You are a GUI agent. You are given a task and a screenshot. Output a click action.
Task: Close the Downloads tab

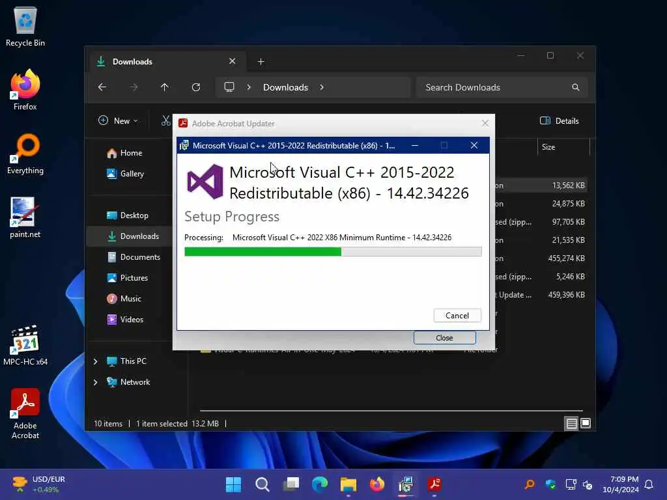(233, 61)
